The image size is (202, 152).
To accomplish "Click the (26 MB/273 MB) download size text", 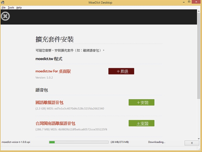I will (120, 142).
